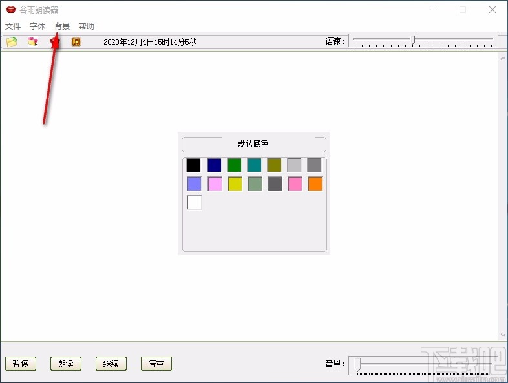Click the 朗读 button
The height and width of the screenshot is (383, 508).
point(66,364)
